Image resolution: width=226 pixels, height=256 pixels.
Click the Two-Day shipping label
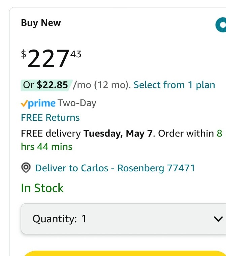[x=77, y=103]
